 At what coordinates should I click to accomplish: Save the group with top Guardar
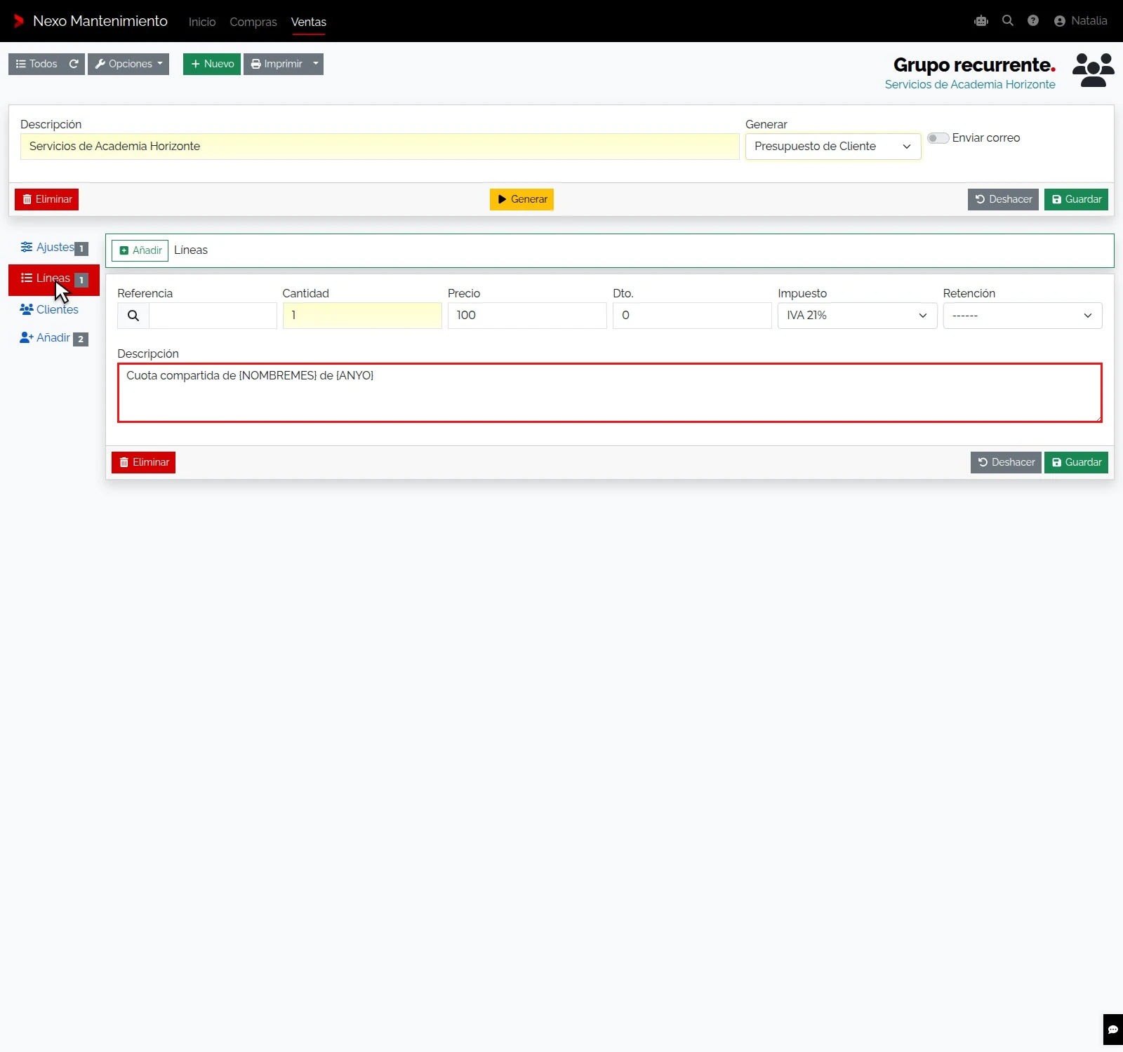coord(1076,199)
